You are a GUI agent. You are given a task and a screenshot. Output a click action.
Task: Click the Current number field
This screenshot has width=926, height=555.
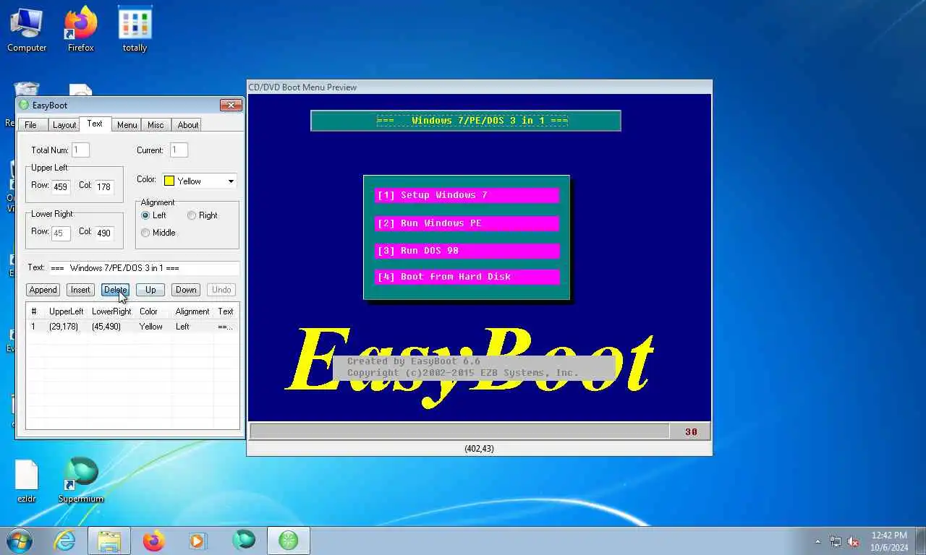click(x=179, y=150)
